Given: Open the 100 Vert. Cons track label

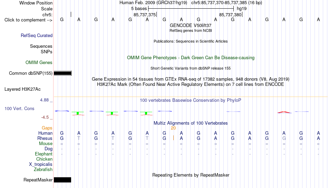Looking at the screenshot, I should pos(19,108).
